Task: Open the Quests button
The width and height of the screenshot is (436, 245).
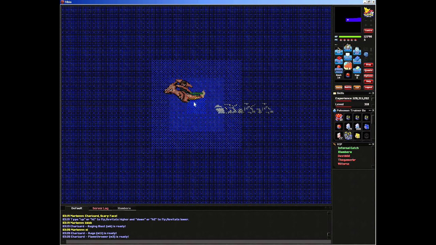Action: click(x=368, y=70)
